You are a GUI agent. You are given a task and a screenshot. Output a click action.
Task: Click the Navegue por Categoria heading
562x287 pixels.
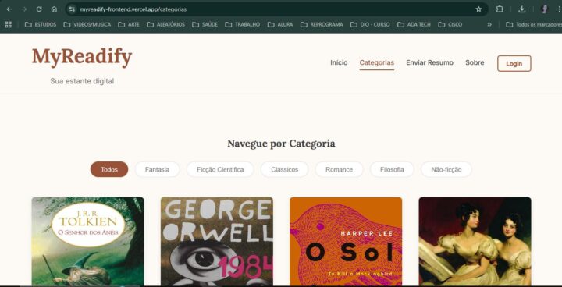281,143
